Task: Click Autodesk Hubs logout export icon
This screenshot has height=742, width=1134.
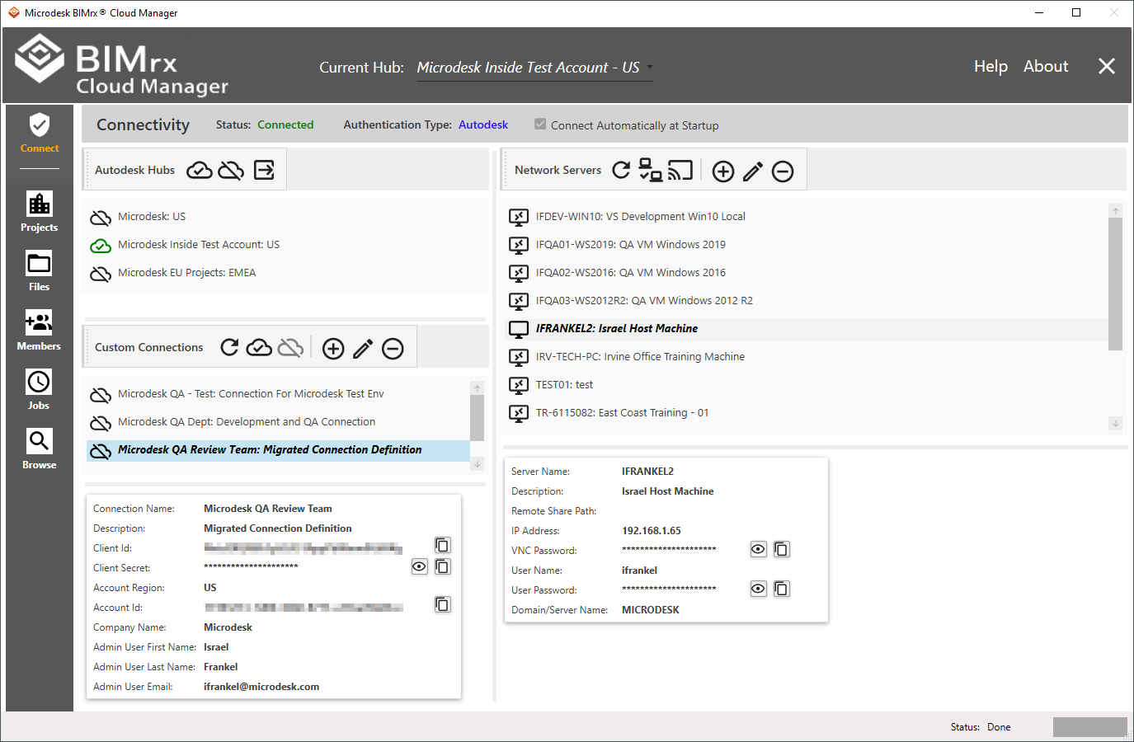Action: 264,170
